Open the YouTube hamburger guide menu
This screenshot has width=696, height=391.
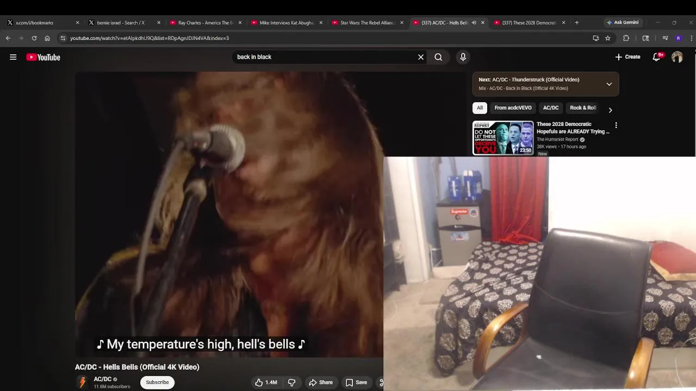coord(13,57)
